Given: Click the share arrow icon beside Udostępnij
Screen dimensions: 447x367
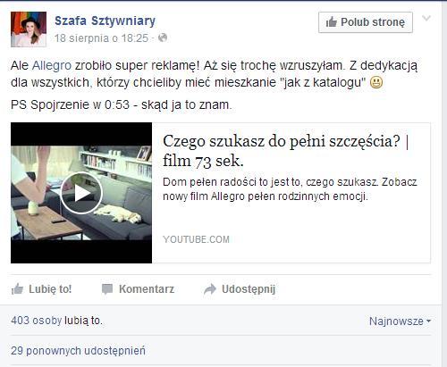Looking at the screenshot, I should pos(210,289).
